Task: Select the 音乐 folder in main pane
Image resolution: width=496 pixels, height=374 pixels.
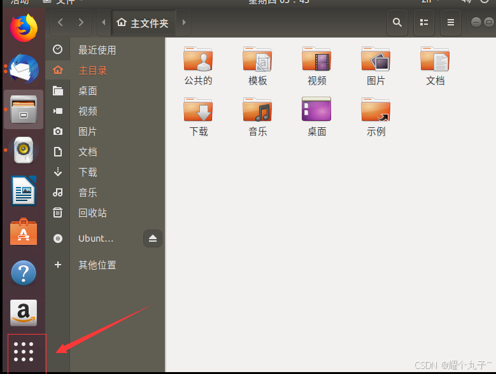Action: (x=257, y=117)
